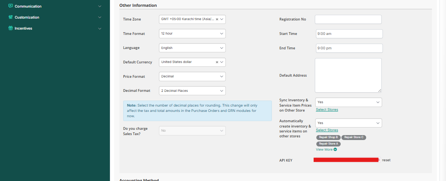The width and height of the screenshot is (446, 181).
Task: Click the Customization sliders icon in sidebar
Action: (11, 17)
